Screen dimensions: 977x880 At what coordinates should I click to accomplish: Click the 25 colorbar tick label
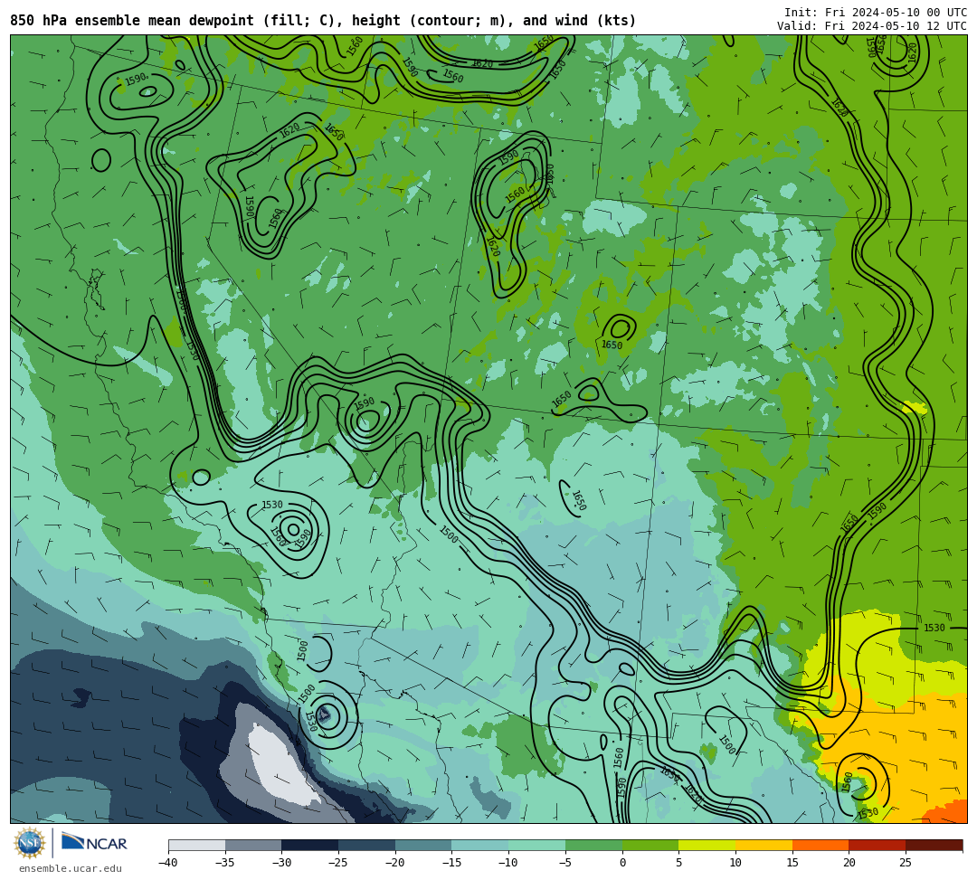coord(906,863)
